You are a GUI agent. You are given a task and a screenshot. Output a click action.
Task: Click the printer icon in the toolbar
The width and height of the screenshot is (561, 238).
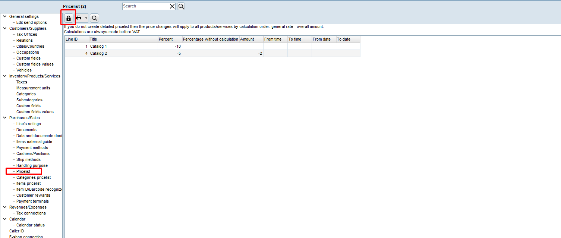79,18
